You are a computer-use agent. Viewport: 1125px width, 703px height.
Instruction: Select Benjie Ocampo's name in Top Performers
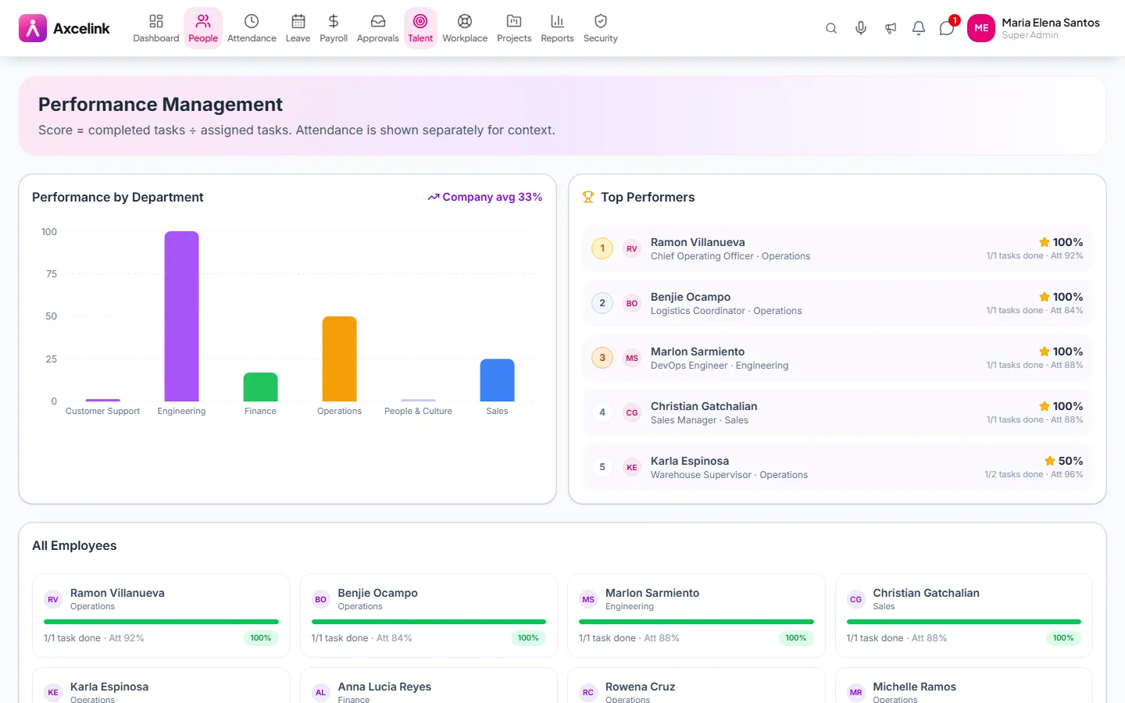pos(691,297)
